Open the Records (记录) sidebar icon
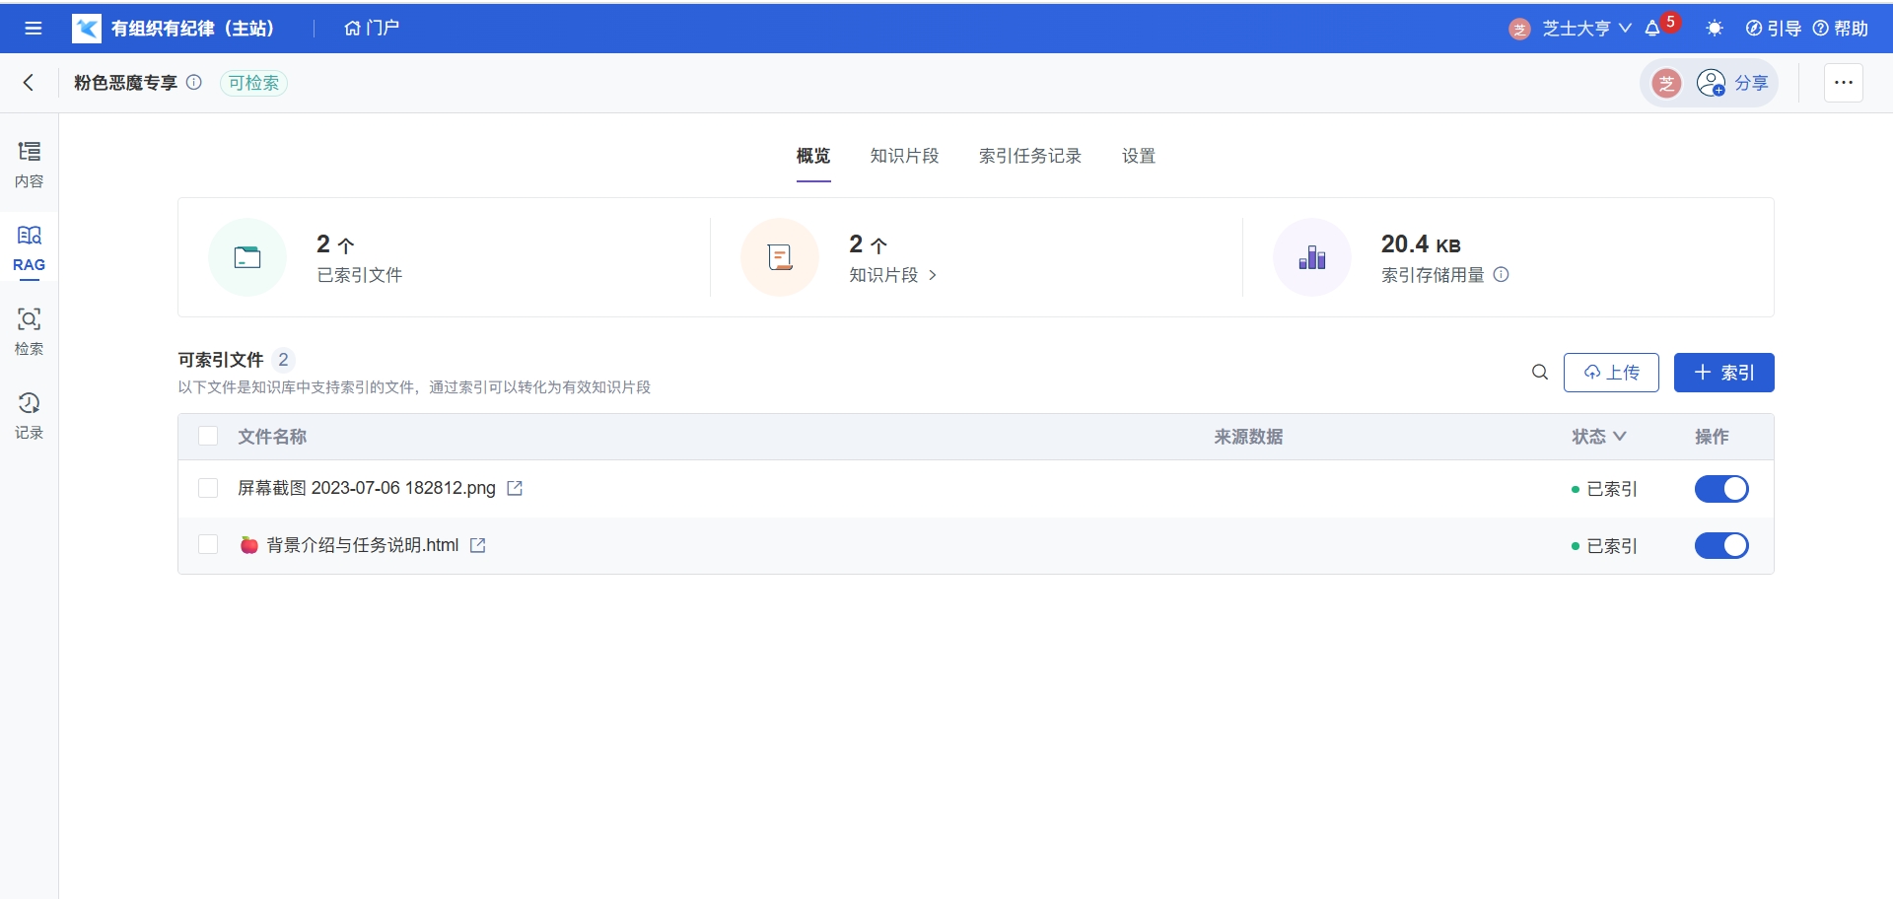The height and width of the screenshot is (899, 1893). tap(29, 415)
